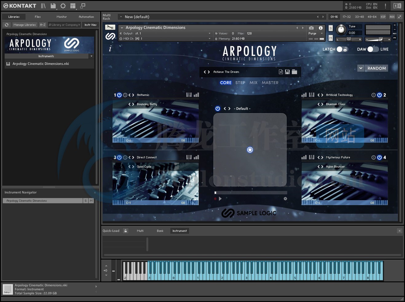Click KSP button in Multi Rack header
The height and width of the screenshot is (302, 405).
pyautogui.click(x=383, y=17)
